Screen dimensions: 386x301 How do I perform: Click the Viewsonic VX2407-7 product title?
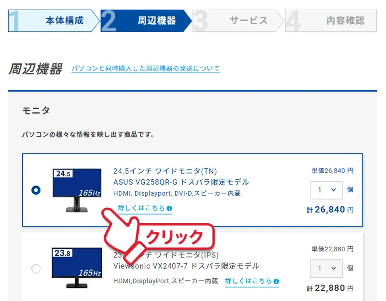coord(186,266)
